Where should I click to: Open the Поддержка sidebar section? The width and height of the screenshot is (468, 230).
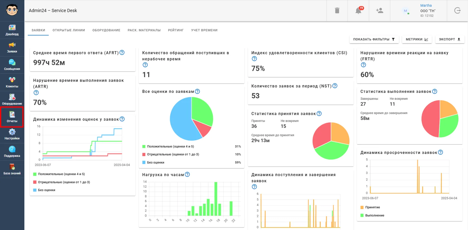[x=12, y=152]
